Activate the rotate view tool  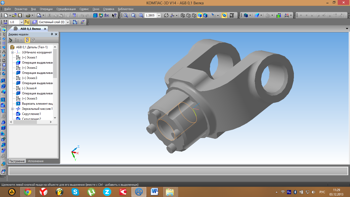pyautogui.click(x=166, y=15)
